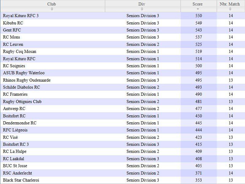Select club name RC Leuven
Screen dimensions: 245x184
[13, 44]
